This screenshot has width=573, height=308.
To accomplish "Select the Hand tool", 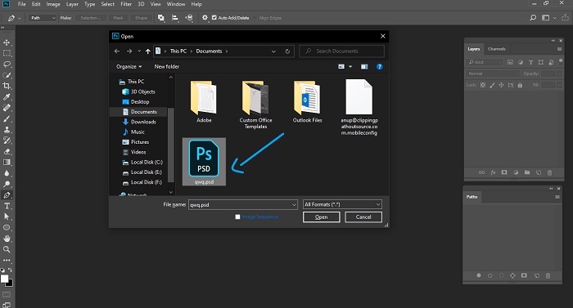I will click(7, 239).
